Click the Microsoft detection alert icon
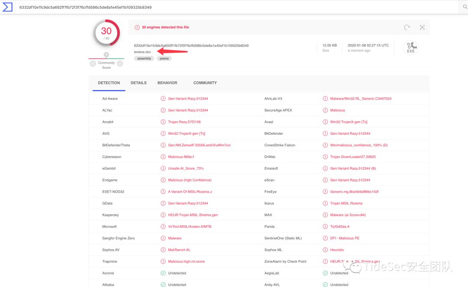Image resolution: width=468 pixels, height=287 pixels. pyautogui.click(x=163, y=226)
